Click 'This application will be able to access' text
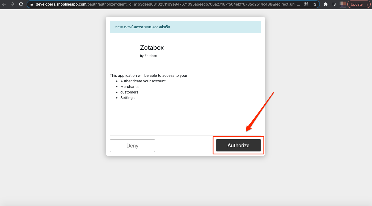 click(x=149, y=75)
